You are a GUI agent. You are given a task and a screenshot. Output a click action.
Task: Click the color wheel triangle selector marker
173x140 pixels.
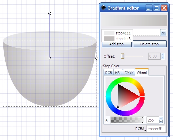point(118,107)
